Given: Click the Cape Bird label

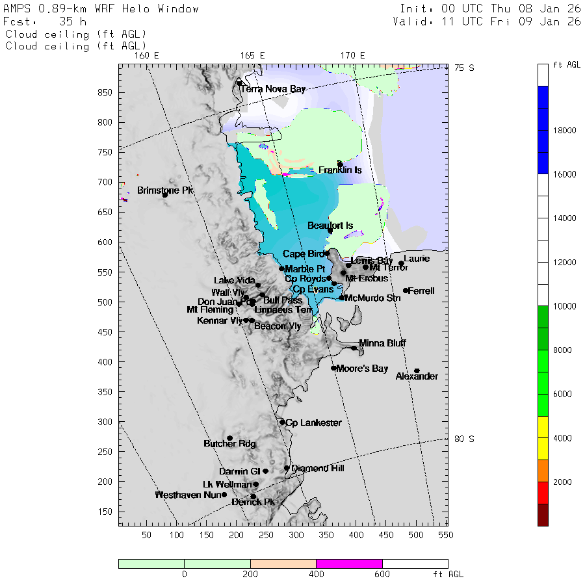Looking at the screenshot, I should tap(304, 253).
